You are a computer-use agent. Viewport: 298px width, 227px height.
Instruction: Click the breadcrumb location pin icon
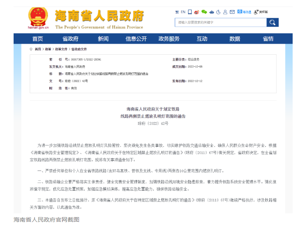31,49
